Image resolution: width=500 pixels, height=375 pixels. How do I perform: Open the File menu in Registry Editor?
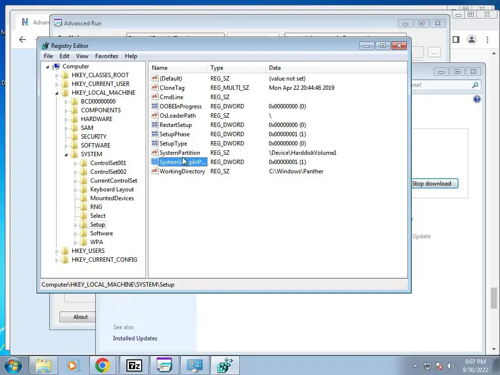click(48, 56)
